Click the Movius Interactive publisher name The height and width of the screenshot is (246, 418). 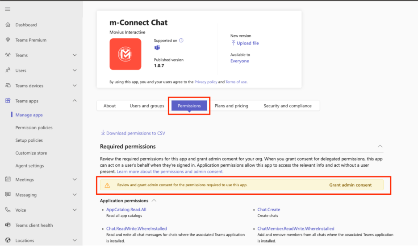127,32
